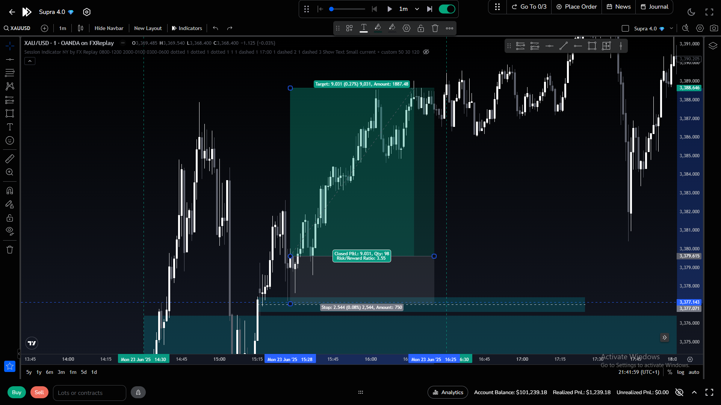721x405 pixels.
Task: Open replay 1m interval dropdown
Action: [409, 9]
